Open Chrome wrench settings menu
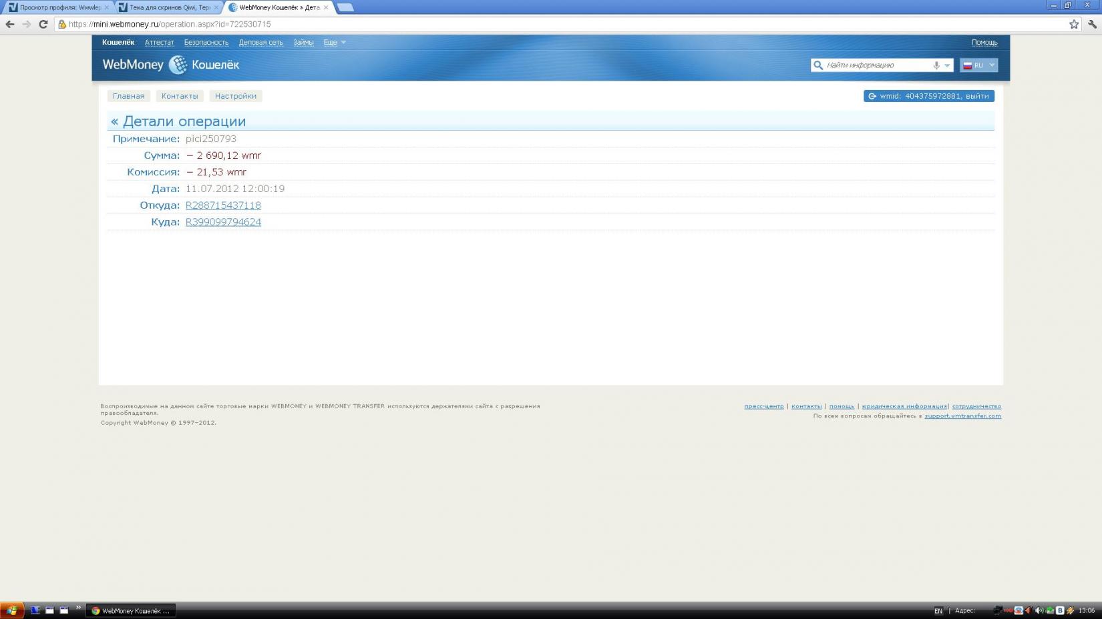 [x=1093, y=24]
